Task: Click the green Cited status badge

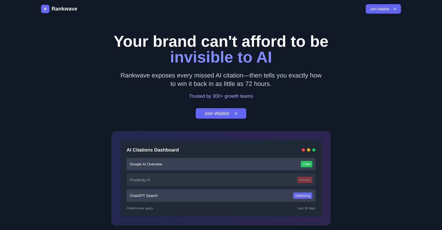Action: point(306,164)
